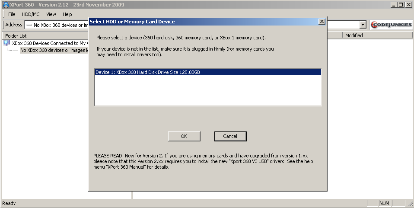Open the File menu
Viewport: 414px width, 208px height.
(12, 14)
